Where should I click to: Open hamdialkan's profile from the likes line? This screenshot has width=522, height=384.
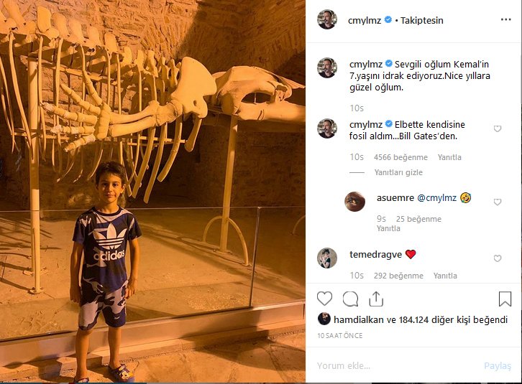point(359,320)
